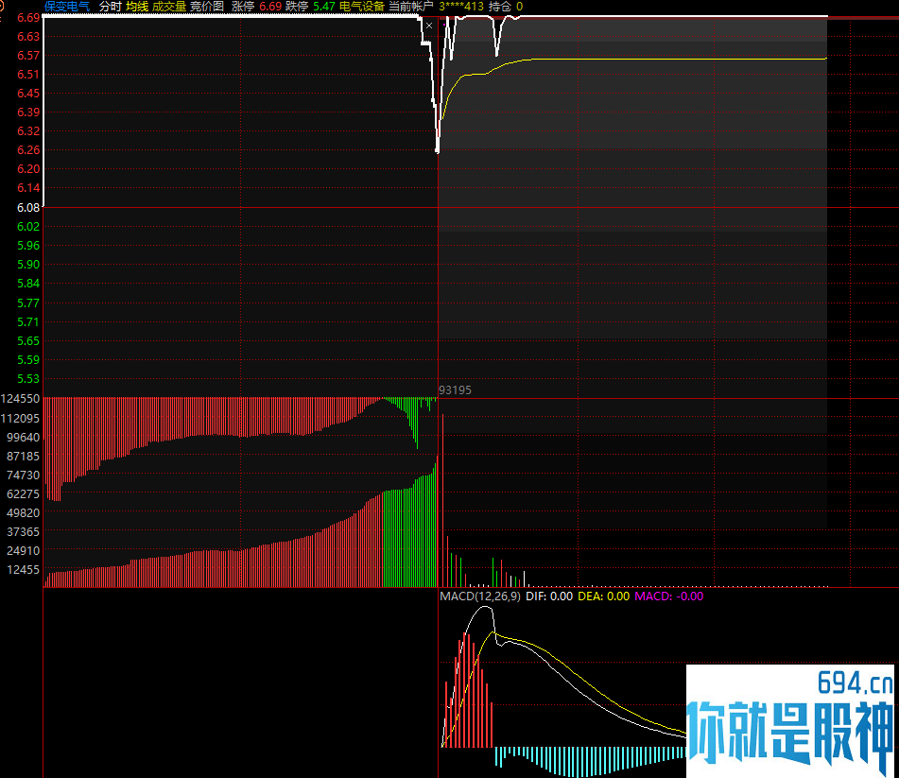
Task: Click the 5.47 limit-down price
Action: [324, 7]
